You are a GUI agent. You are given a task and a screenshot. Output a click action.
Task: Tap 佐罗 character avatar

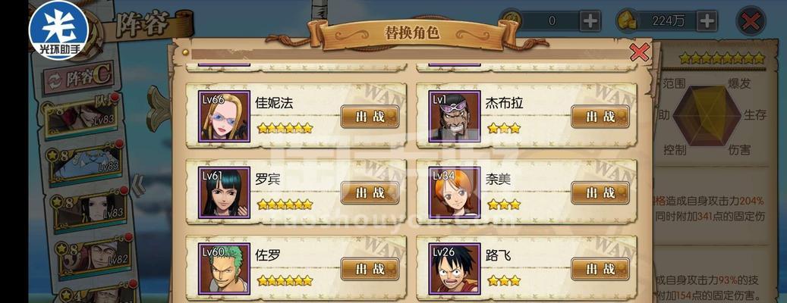click(224, 269)
